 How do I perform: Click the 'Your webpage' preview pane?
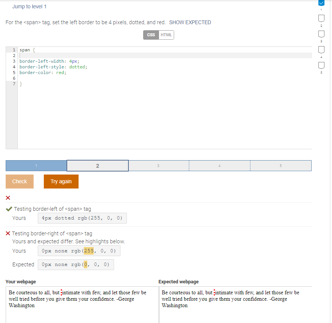tap(82, 304)
